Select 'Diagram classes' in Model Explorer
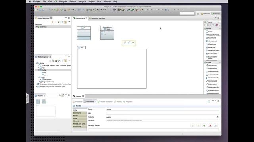254x142 pixels. (47, 82)
